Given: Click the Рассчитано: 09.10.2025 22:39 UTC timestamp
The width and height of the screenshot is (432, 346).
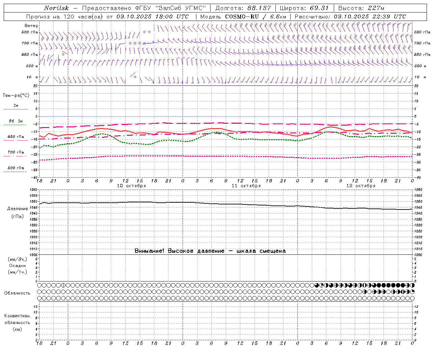Looking at the screenshot, I should (x=350, y=17).
